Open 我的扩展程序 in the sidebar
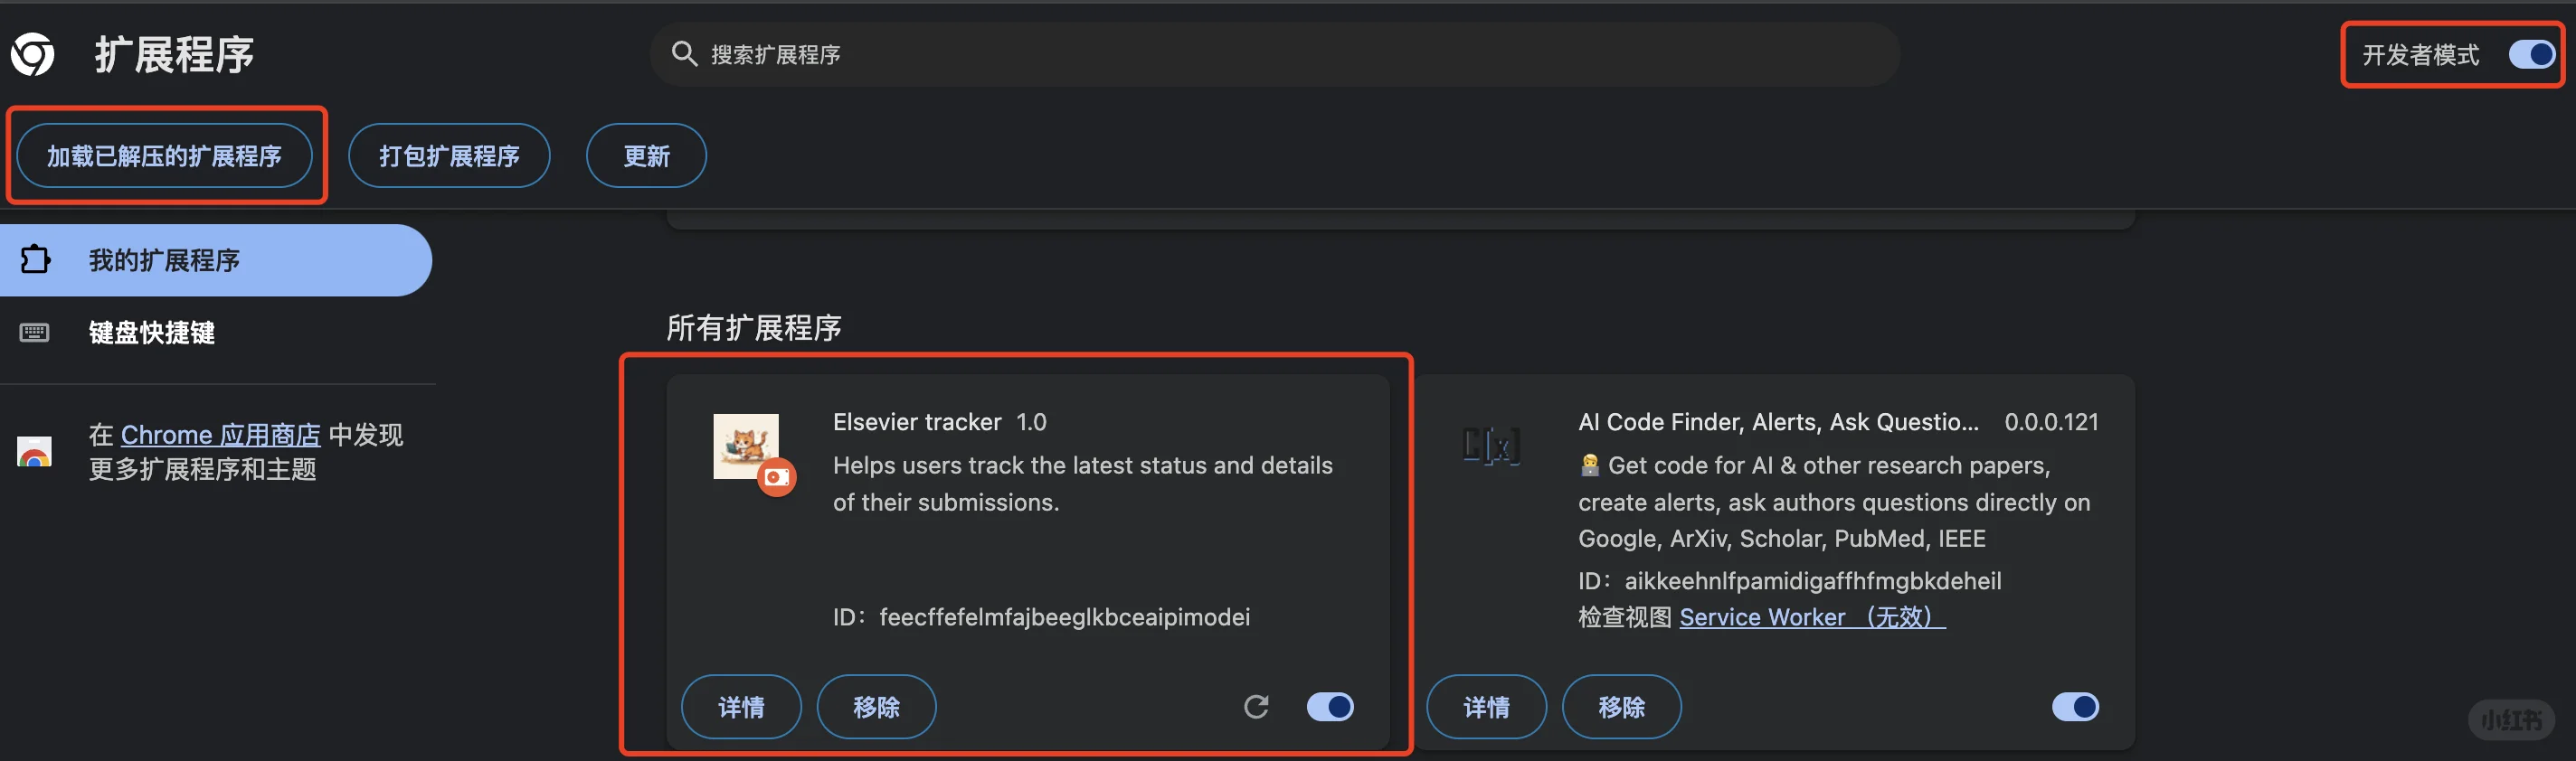This screenshot has height=761, width=2576. [x=216, y=259]
